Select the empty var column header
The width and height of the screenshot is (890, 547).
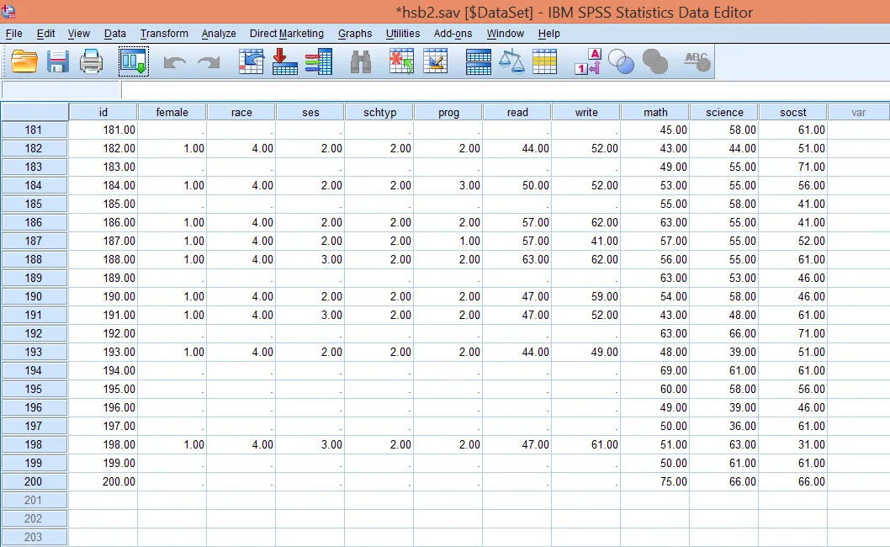point(858,112)
